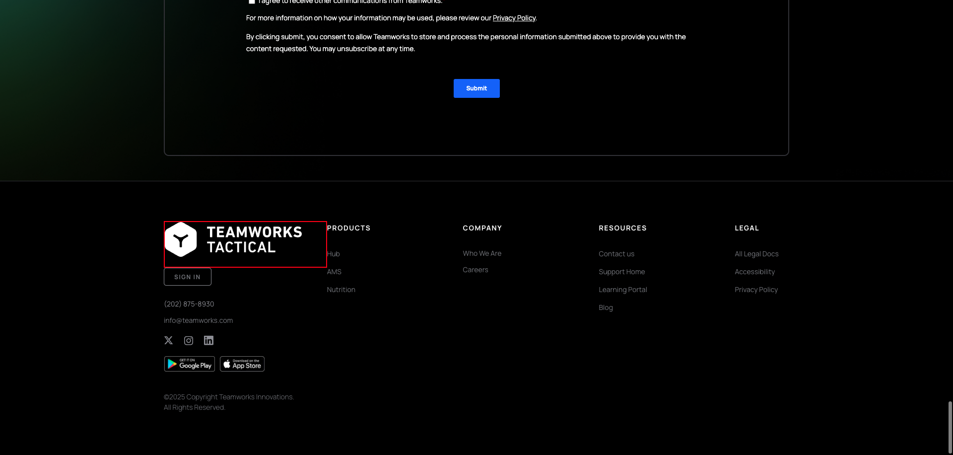Screen dimensions: 953x455
Task: Open the Instagram social icon
Action: 189,340
